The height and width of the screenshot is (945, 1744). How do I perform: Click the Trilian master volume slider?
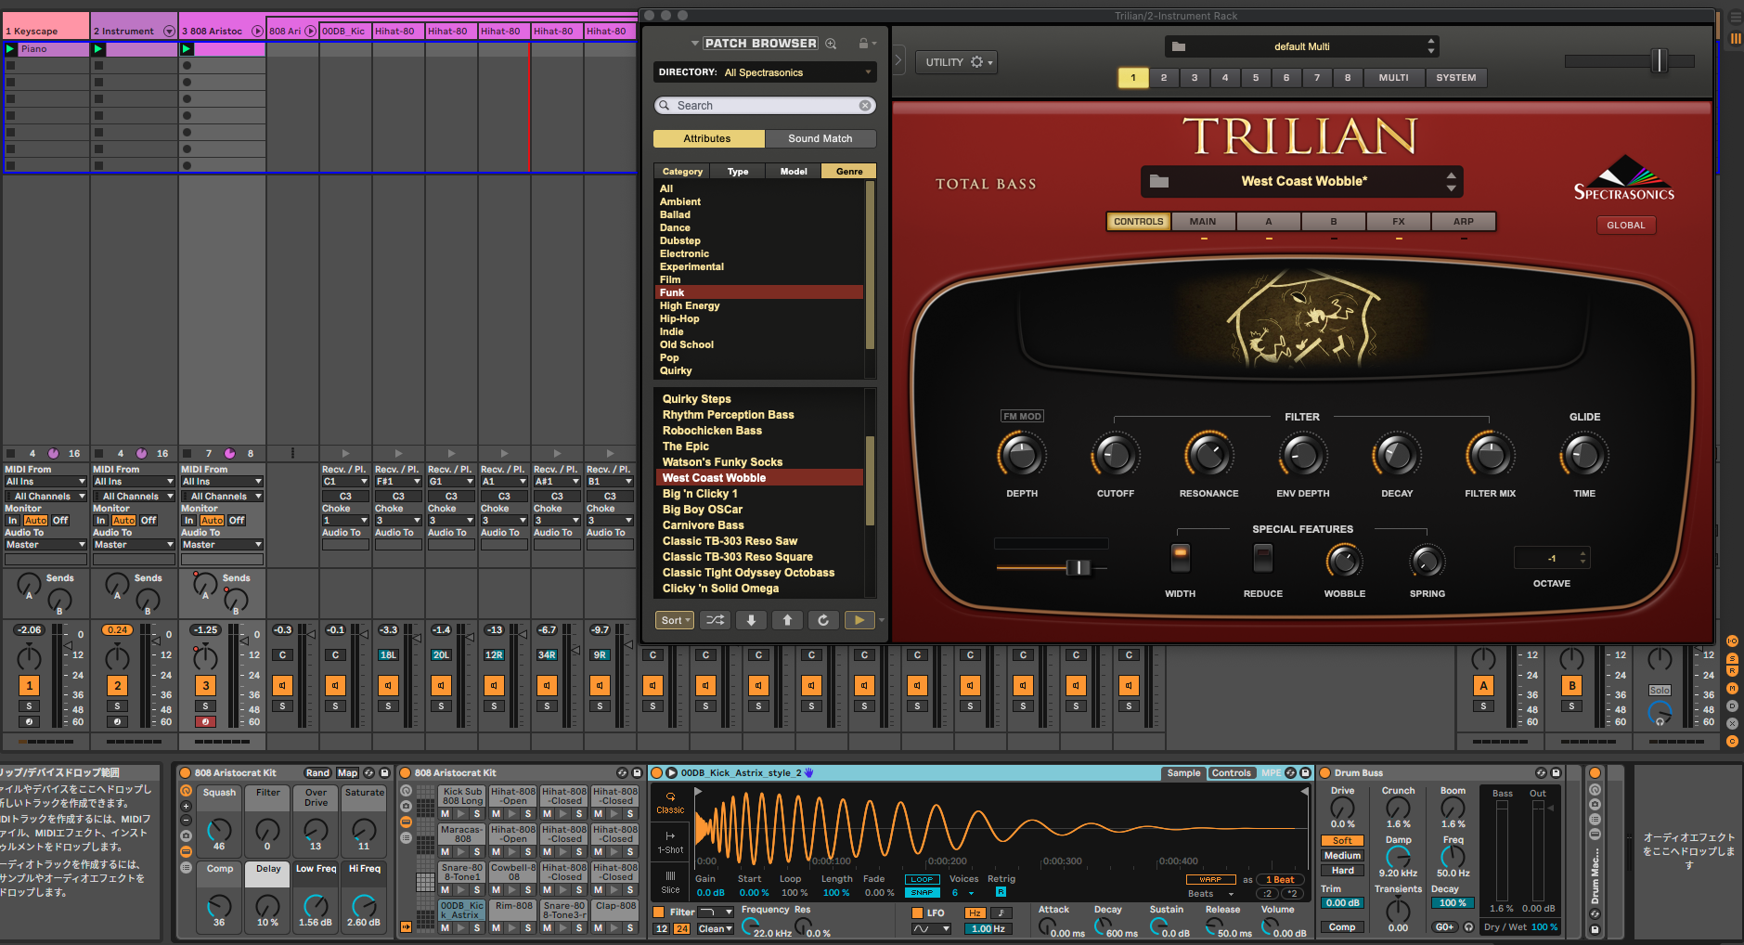[1659, 61]
